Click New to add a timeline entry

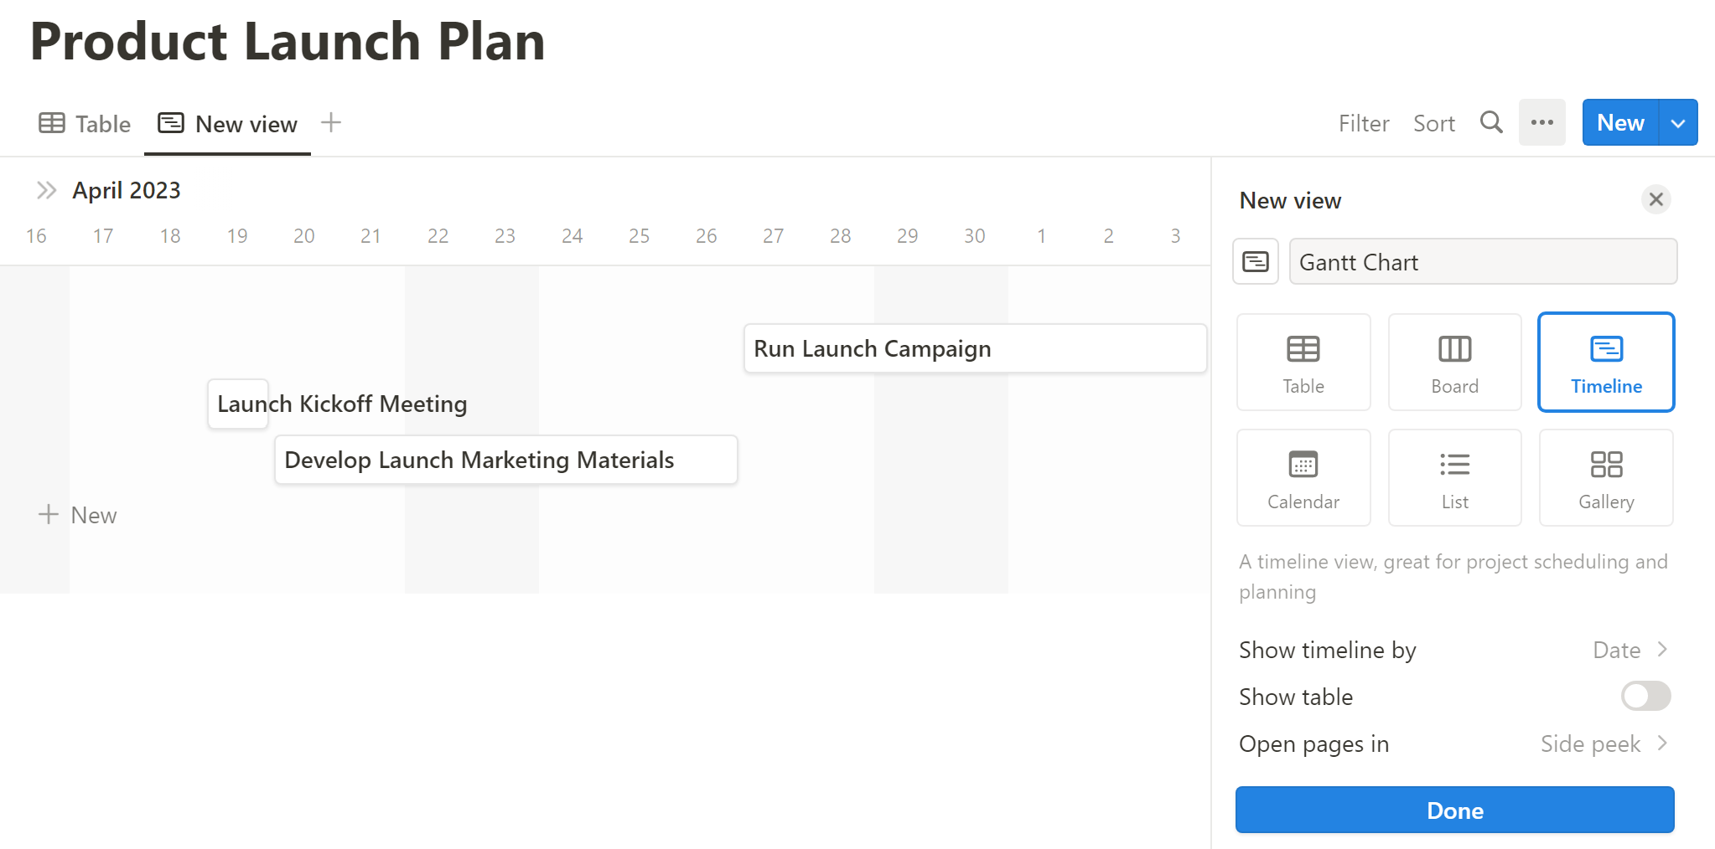(78, 514)
